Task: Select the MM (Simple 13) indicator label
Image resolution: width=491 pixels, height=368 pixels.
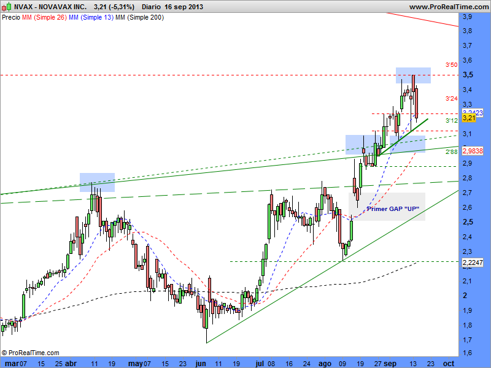Action: pos(91,18)
